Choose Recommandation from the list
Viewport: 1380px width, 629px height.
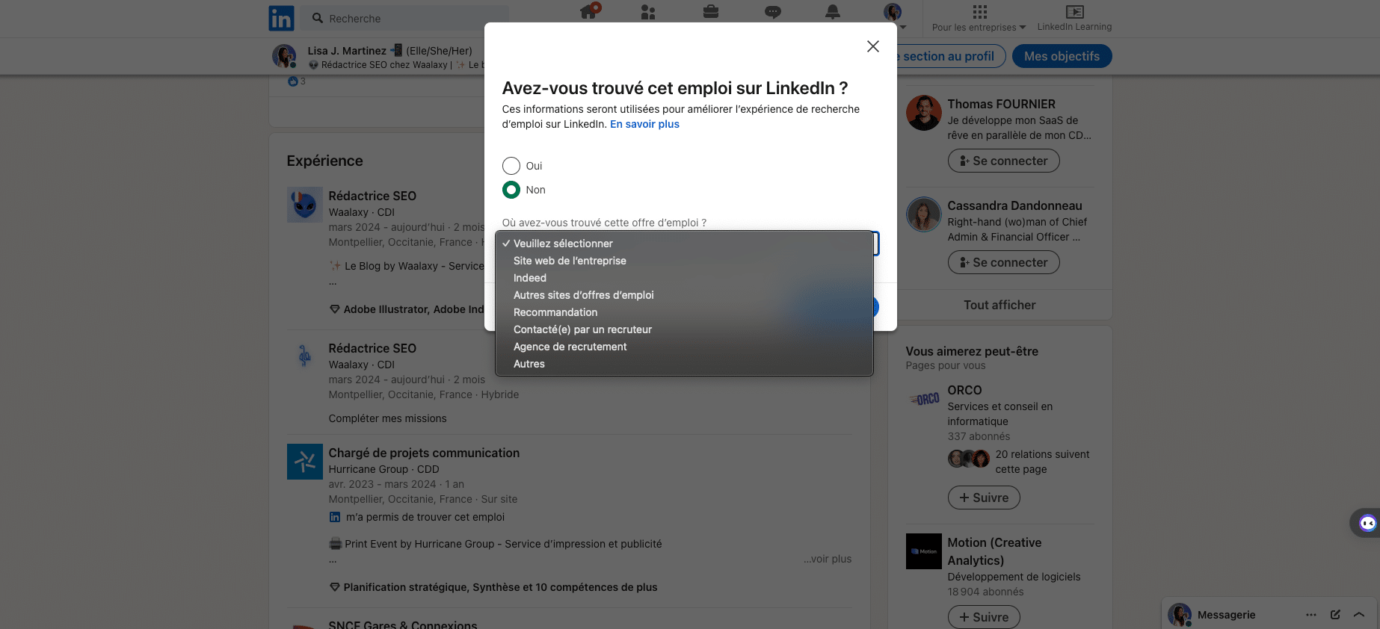click(x=684, y=312)
